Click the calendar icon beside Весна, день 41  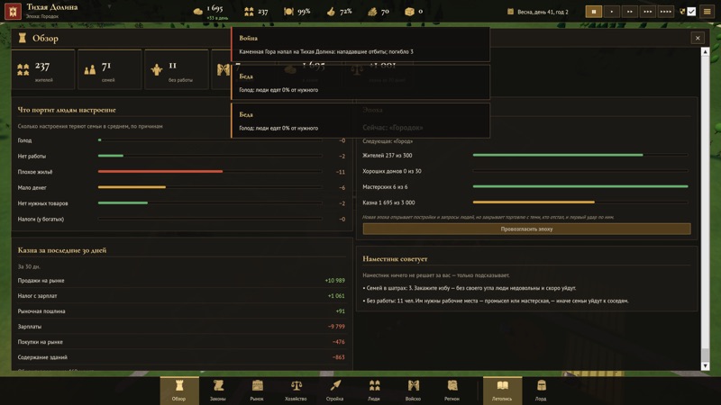tap(510, 12)
